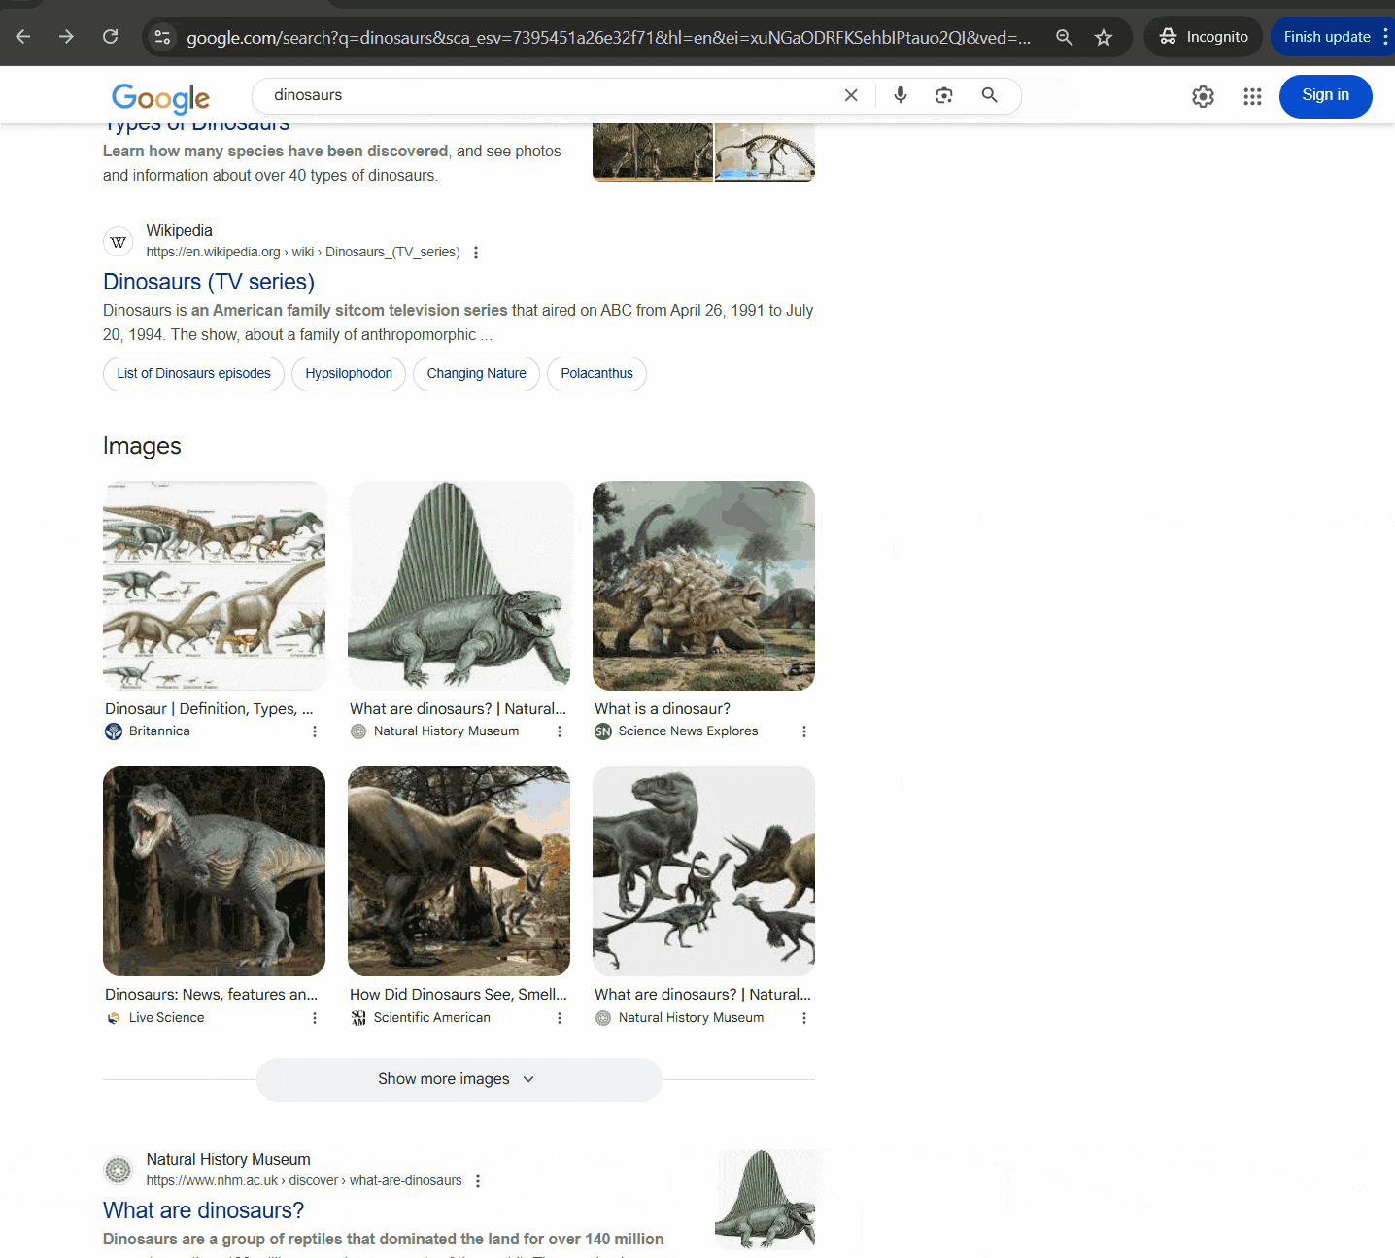Open options on the Britannica image result

(x=314, y=731)
